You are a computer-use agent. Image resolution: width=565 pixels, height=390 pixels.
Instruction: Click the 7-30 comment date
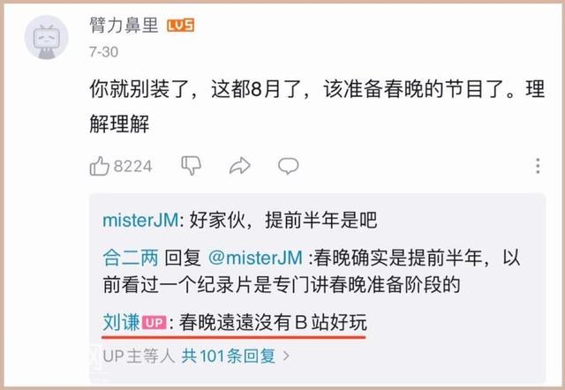(x=104, y=52)
